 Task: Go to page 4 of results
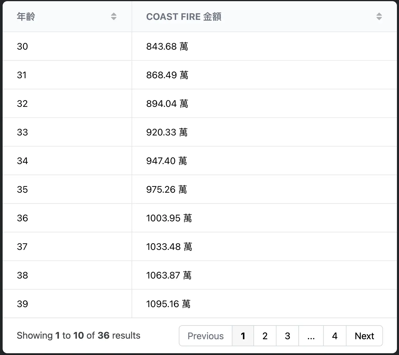(335, 336)
